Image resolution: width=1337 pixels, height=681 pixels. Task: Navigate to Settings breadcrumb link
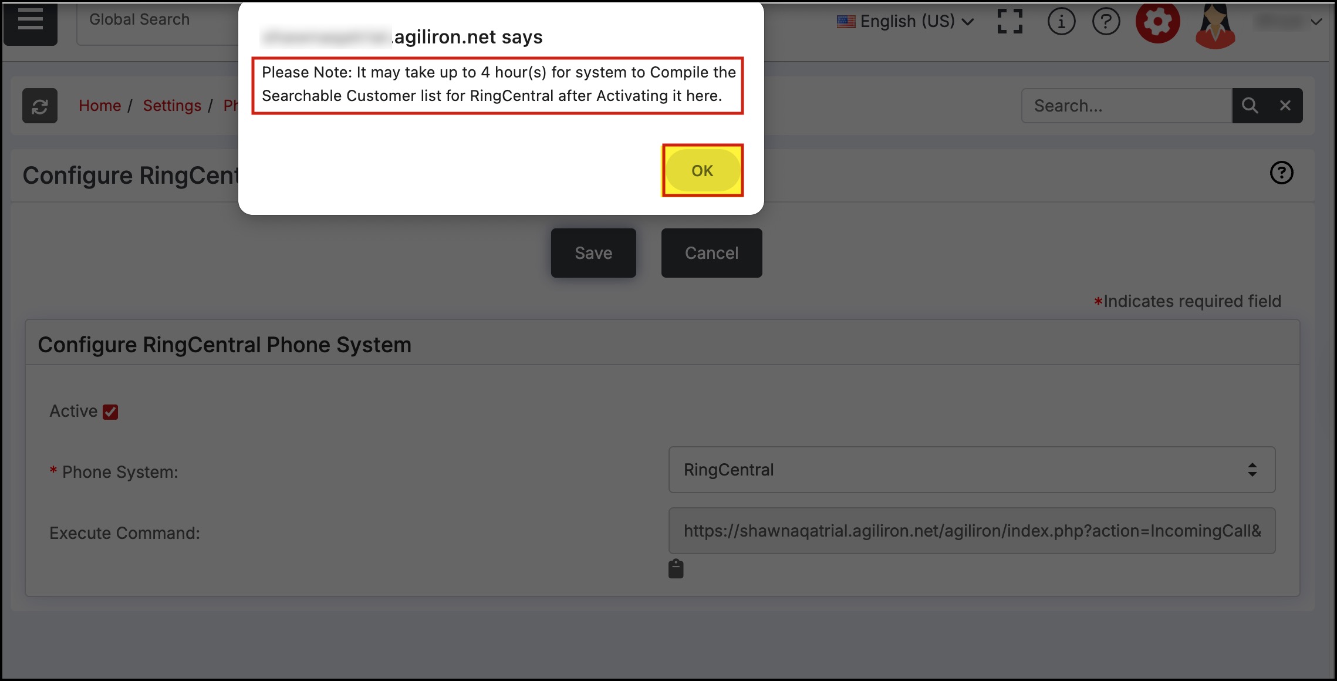pos(172,106)
